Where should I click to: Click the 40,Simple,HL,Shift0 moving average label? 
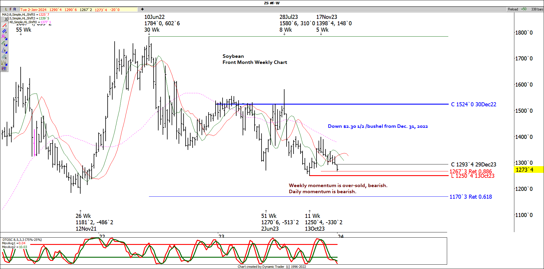click(x=30, y=22)
